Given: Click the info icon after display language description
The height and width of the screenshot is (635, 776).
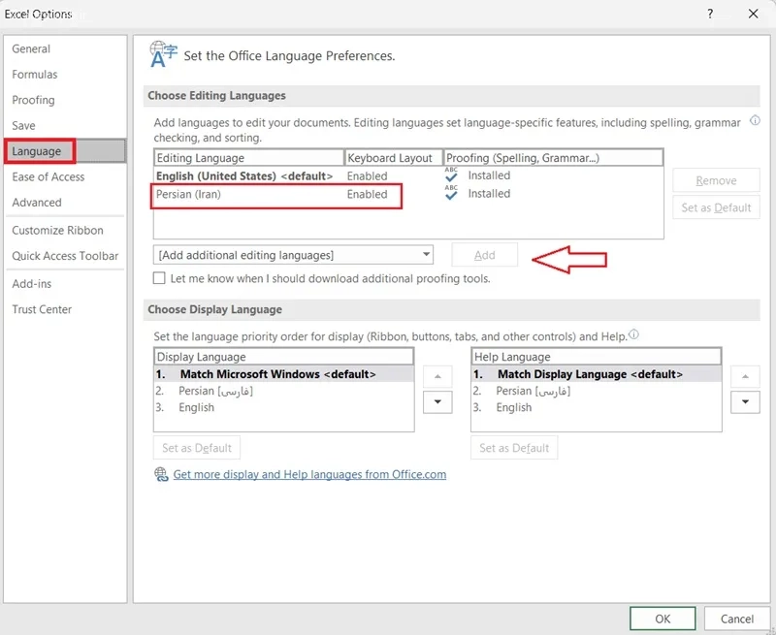Looking at the screenshot, I should coord(634,334).
